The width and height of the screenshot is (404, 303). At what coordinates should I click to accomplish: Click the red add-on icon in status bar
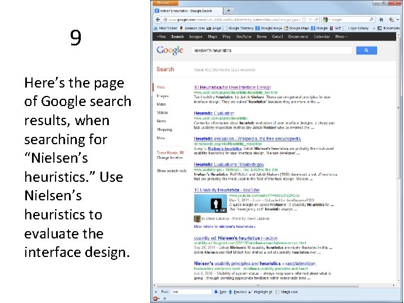coord(155,299)
